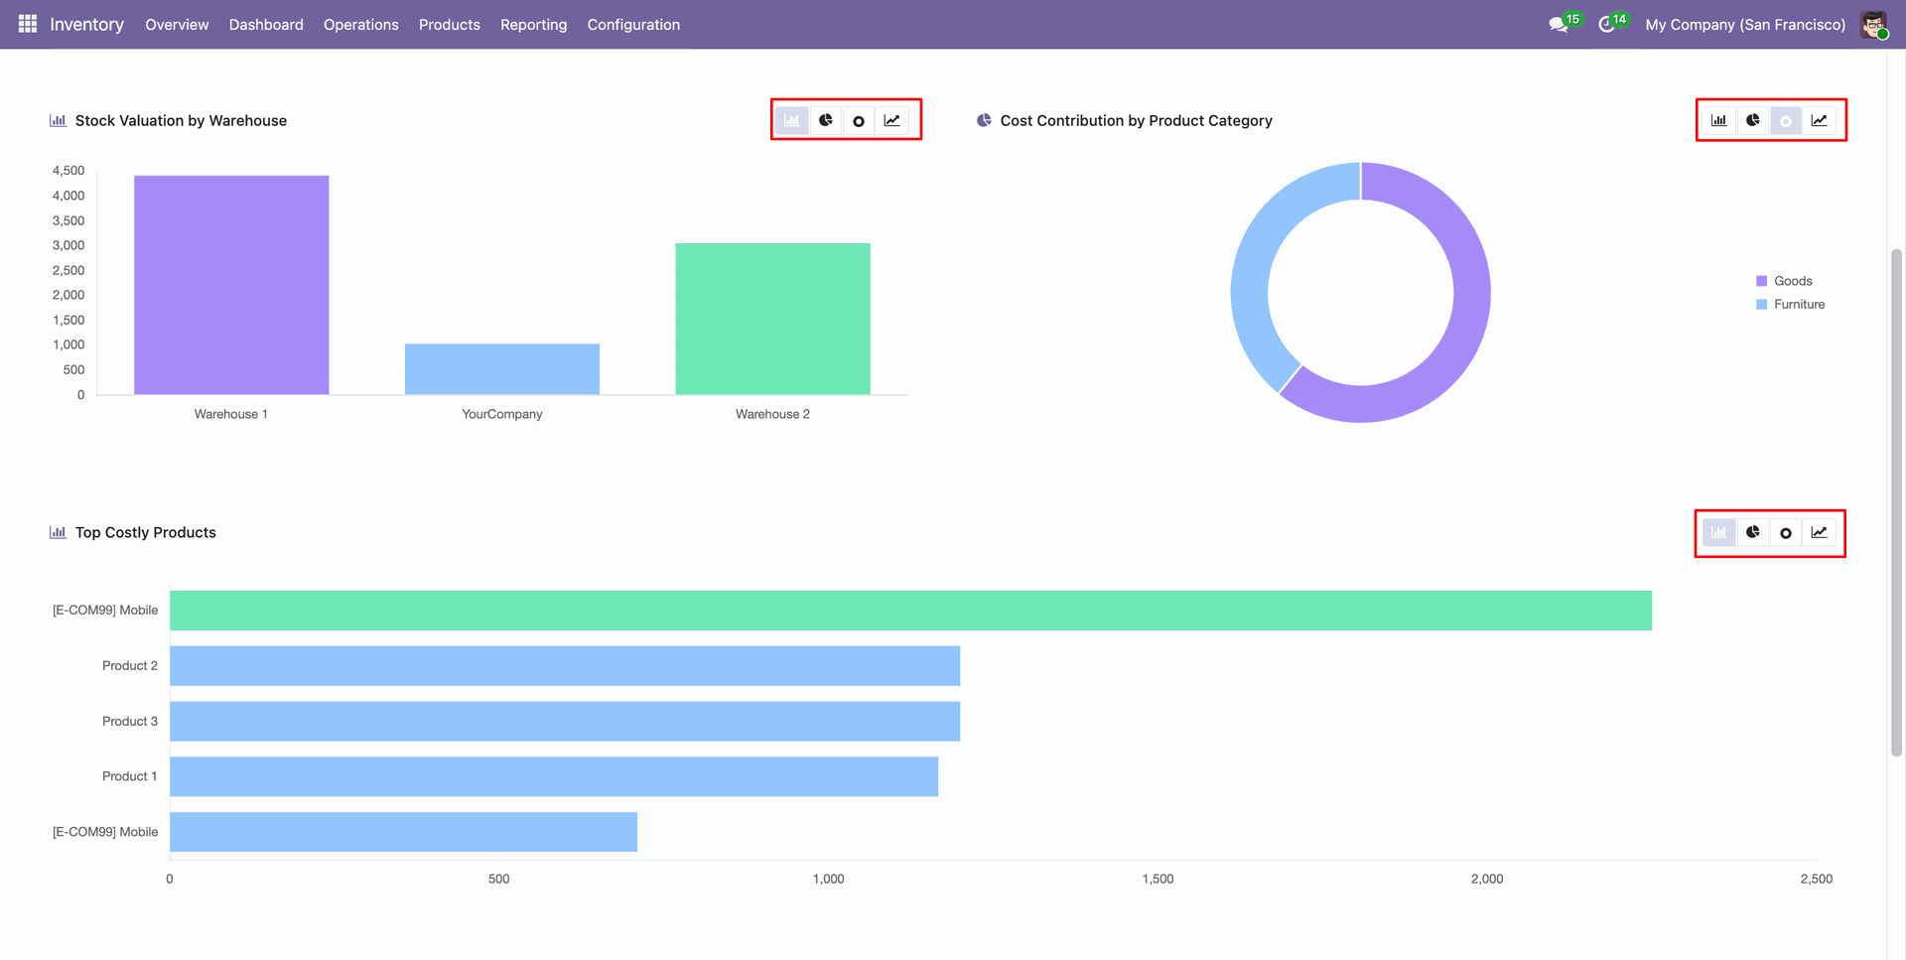Click the purple Goods doughnut segment

coord(1468,328)
